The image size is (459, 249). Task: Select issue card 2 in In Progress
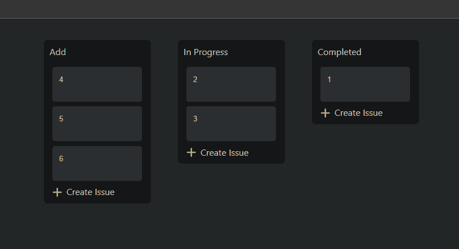click(231, 84)
